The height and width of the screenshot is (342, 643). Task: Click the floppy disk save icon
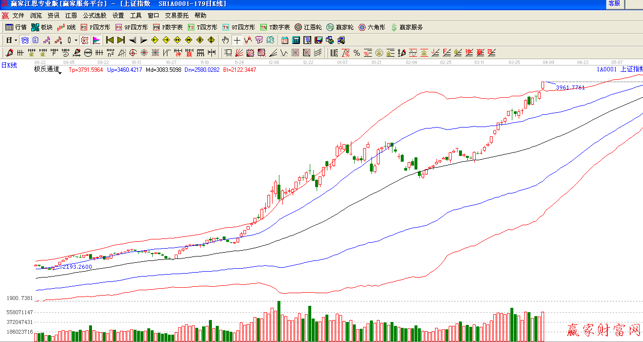click(x=318, y=40)
